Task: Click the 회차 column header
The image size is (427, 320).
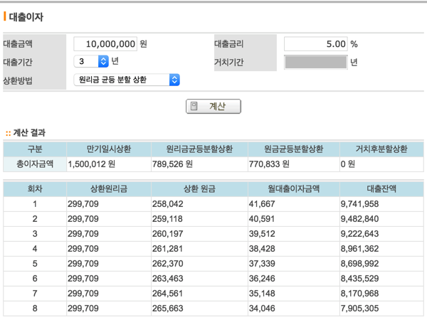Action: pyautogui.click(x=35, y=188)
